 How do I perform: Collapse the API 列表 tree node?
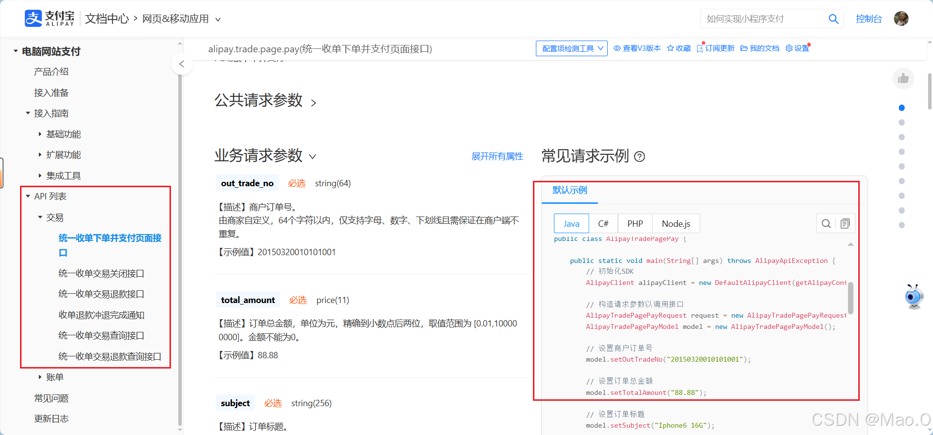click(x=28, y=196)
